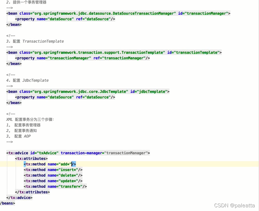Click the comment 'XML 配置事务分为三个步骤:'

point(30,120)
